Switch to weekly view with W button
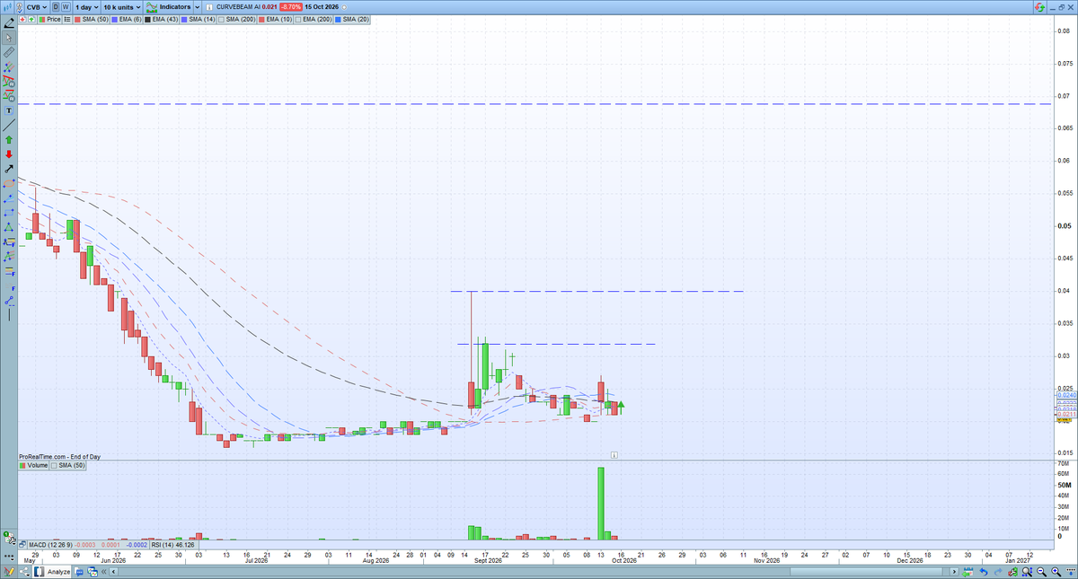Viewport: 1078px width, 579px height. coord(66,7)
